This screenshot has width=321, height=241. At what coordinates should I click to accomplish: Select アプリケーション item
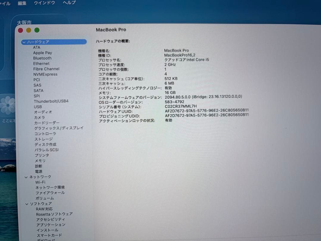(x=51, y=225)
